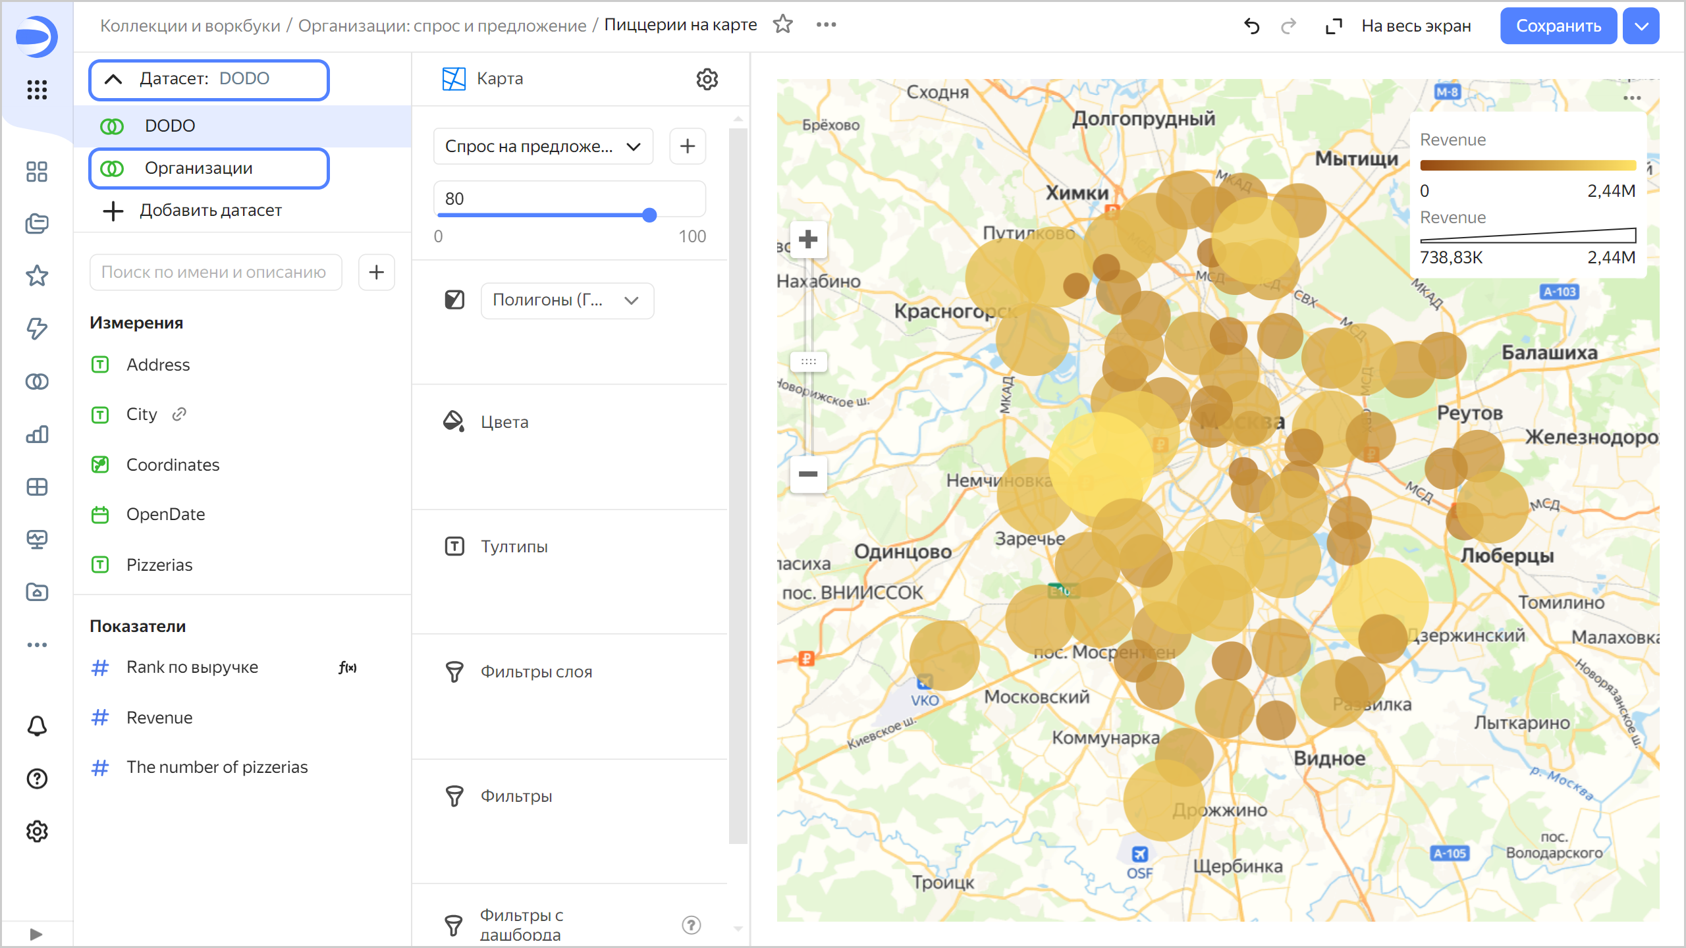This screenshot has width=1686, height=948.
Task: Select the polygon layer type icon
Action: pos(454,300)
